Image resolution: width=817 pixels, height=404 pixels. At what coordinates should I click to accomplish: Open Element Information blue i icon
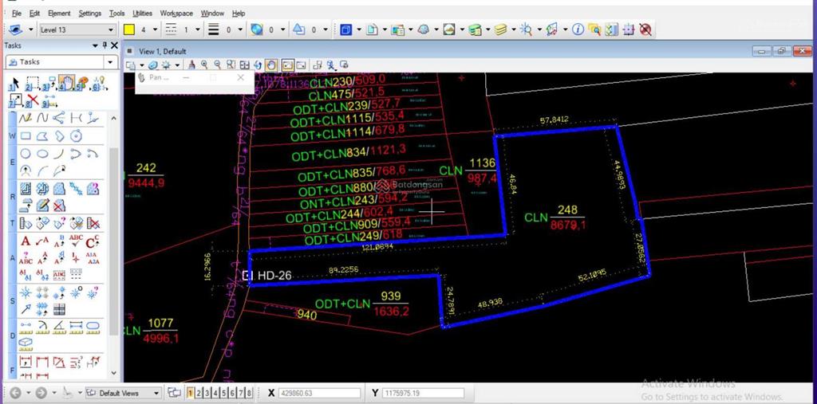coord(578,29)
